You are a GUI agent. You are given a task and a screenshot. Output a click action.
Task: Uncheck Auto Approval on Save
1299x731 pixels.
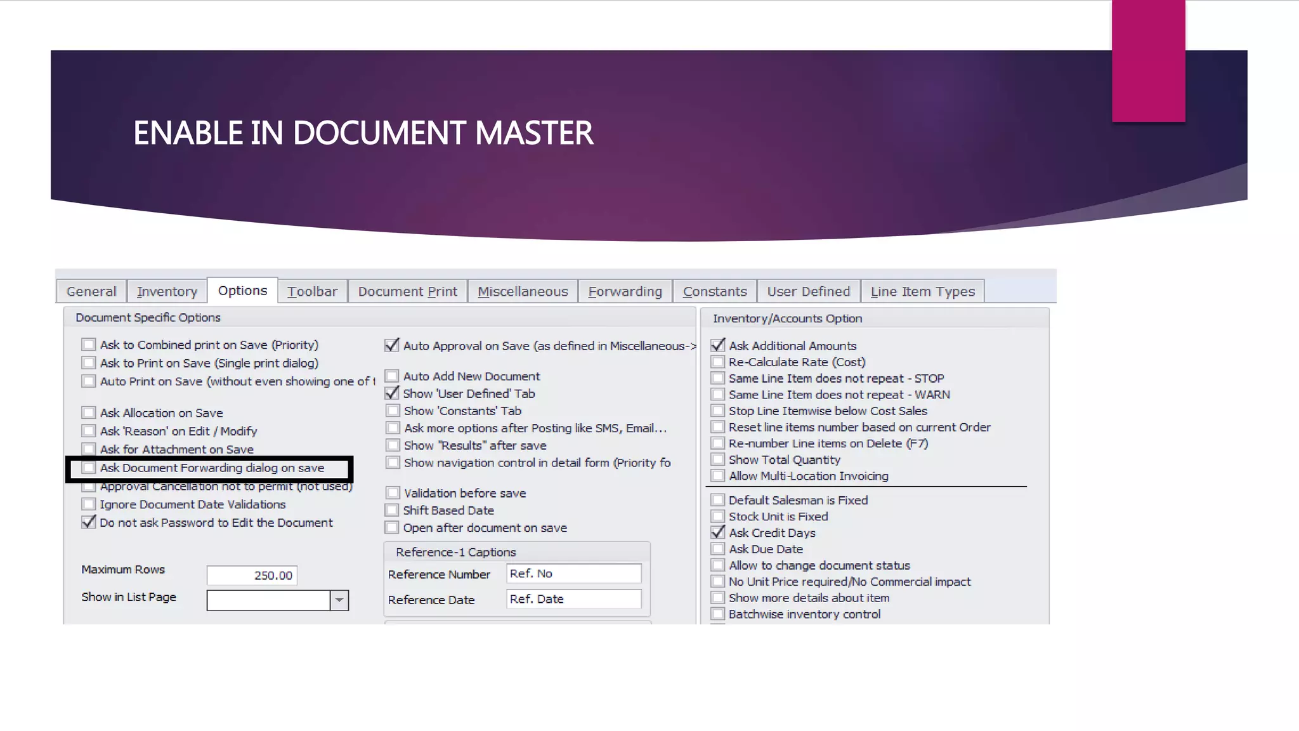click(392, 345)
